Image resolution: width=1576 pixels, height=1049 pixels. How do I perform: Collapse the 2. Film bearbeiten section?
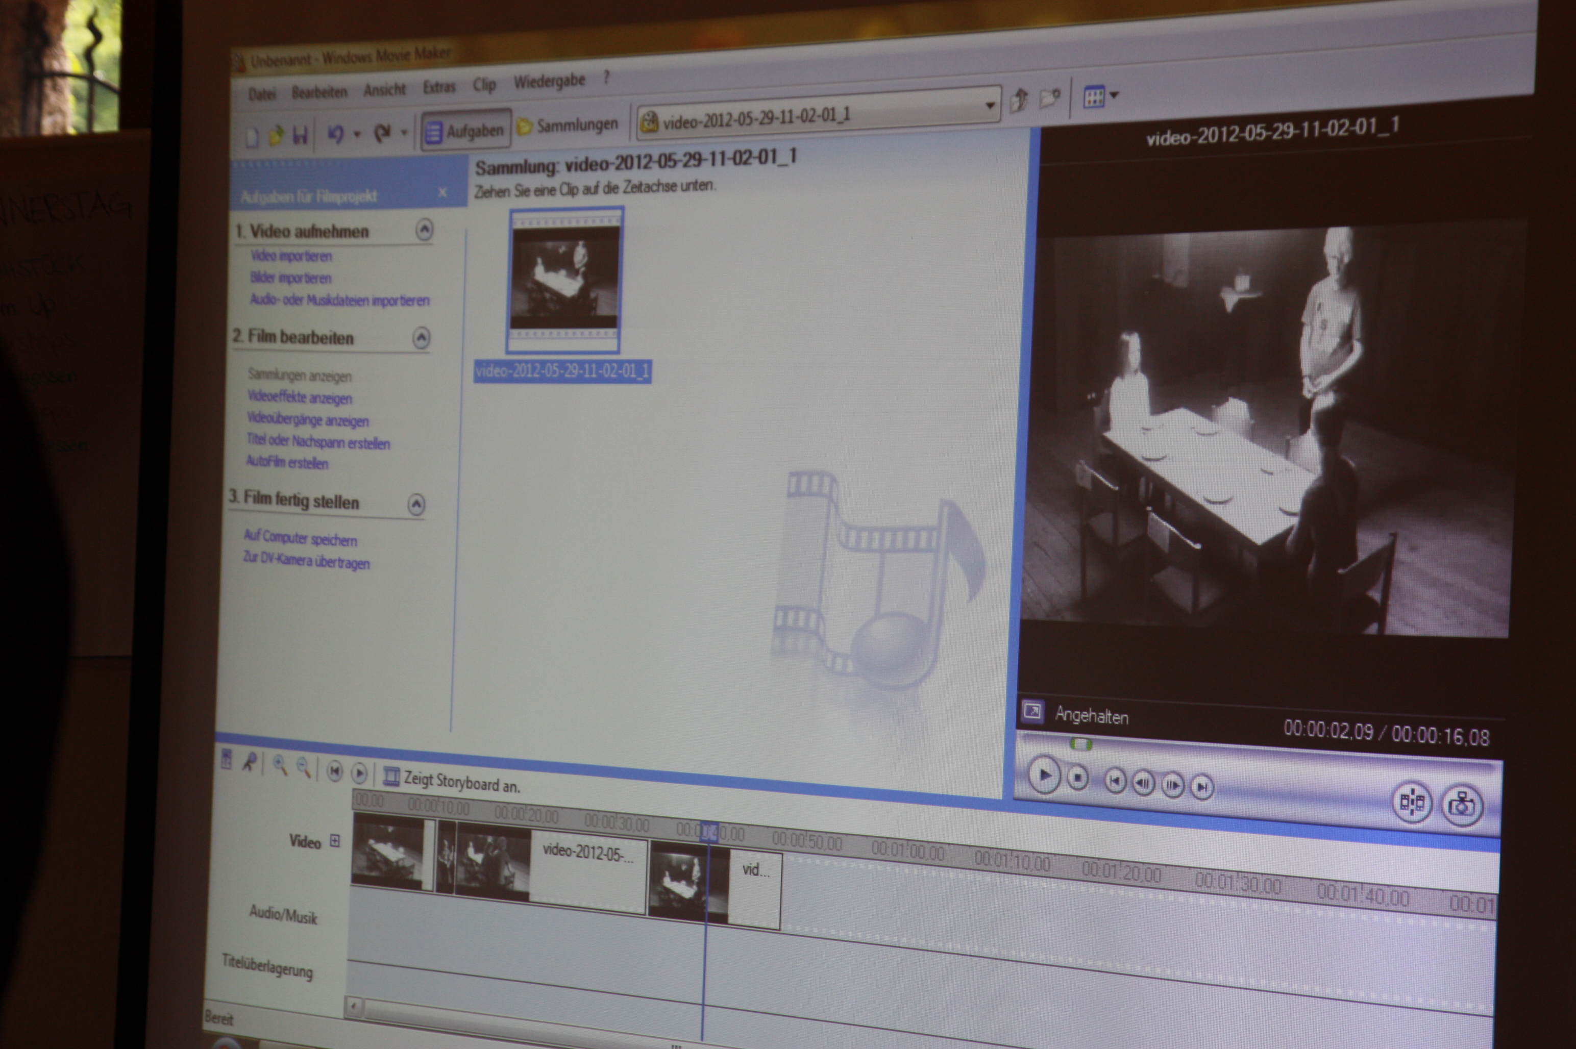(421, 338)
